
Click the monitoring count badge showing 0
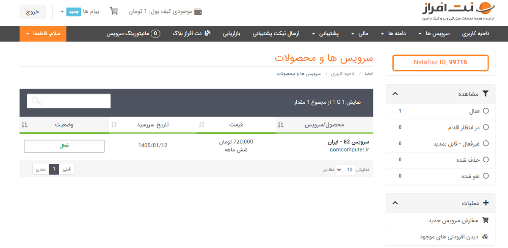pos(156,33)
